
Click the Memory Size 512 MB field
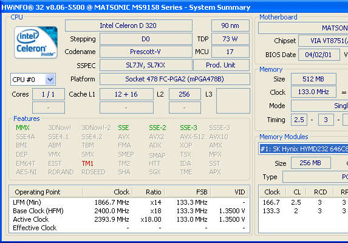(x=313, y=79)
